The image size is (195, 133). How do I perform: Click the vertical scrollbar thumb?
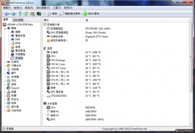[191, 57]
